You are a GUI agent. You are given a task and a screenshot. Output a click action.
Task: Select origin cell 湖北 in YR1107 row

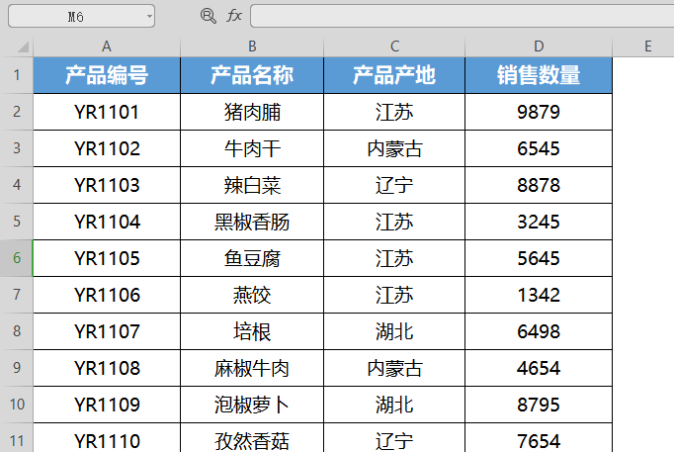click(394, 331)
